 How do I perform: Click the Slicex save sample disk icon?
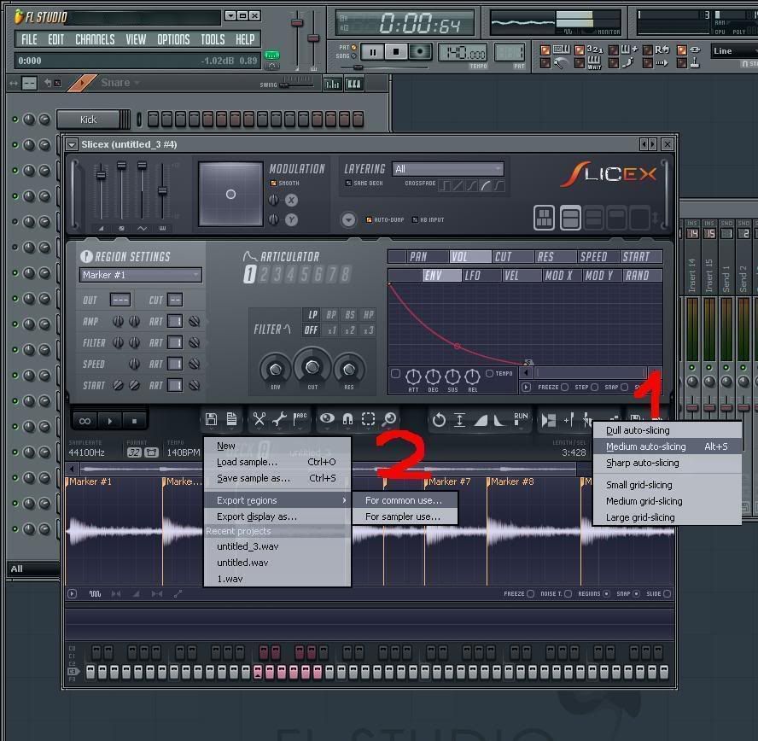(211, 419)
